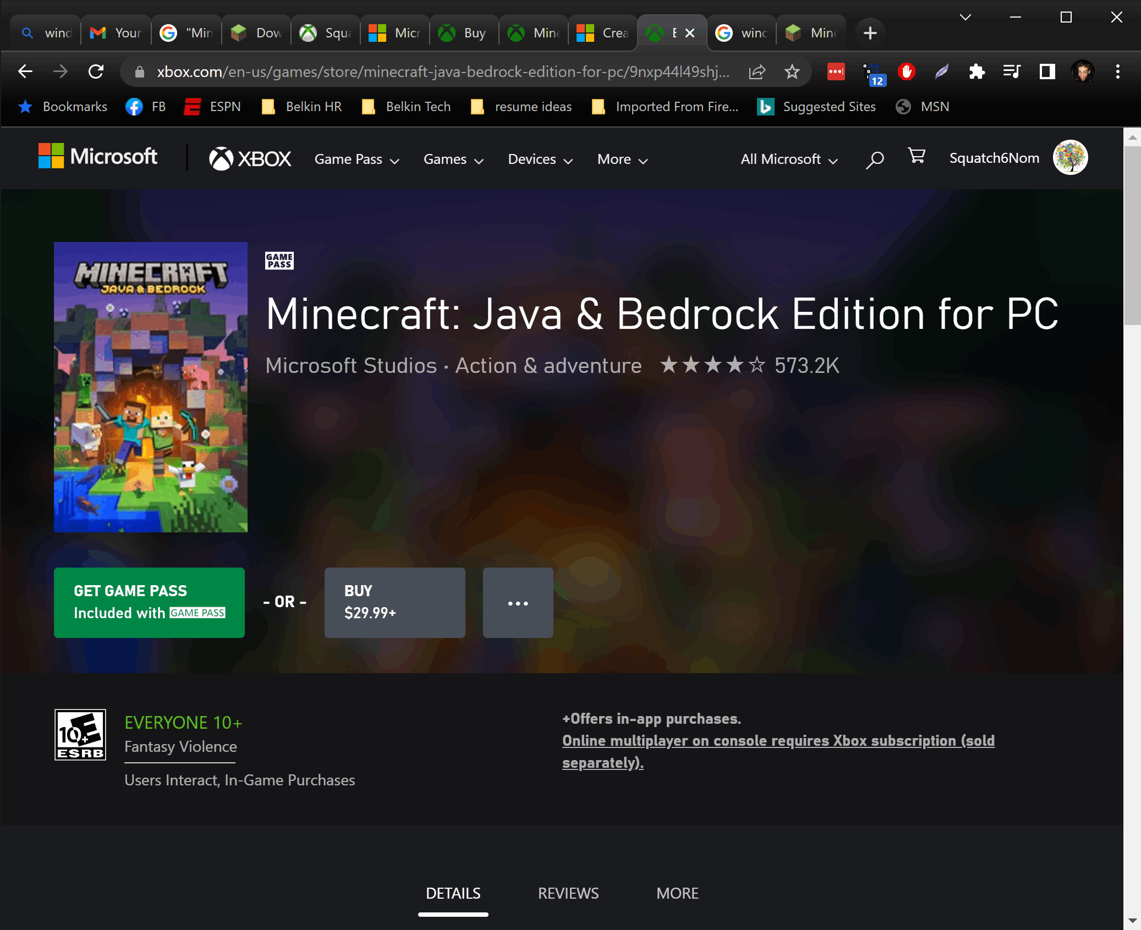Select the Reviews tab

click(568, 893)
